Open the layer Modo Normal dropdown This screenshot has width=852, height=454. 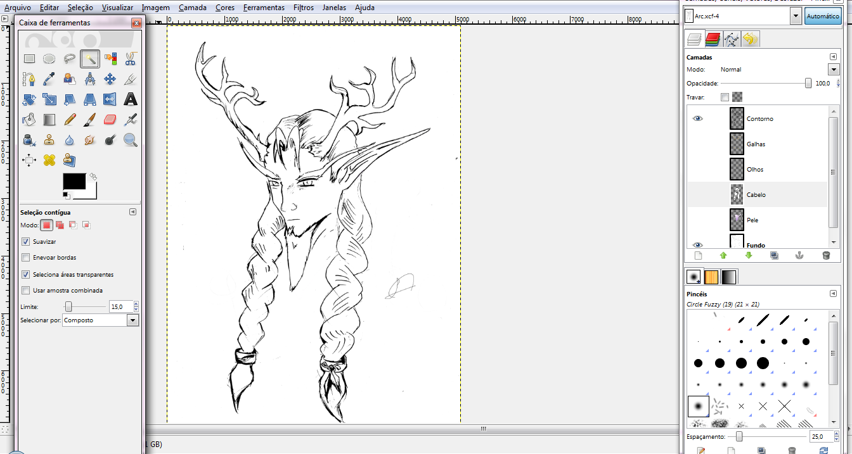tap(834, 70)
